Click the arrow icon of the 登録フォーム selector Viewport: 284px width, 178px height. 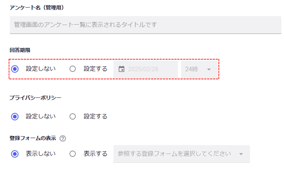pos(241,154)
